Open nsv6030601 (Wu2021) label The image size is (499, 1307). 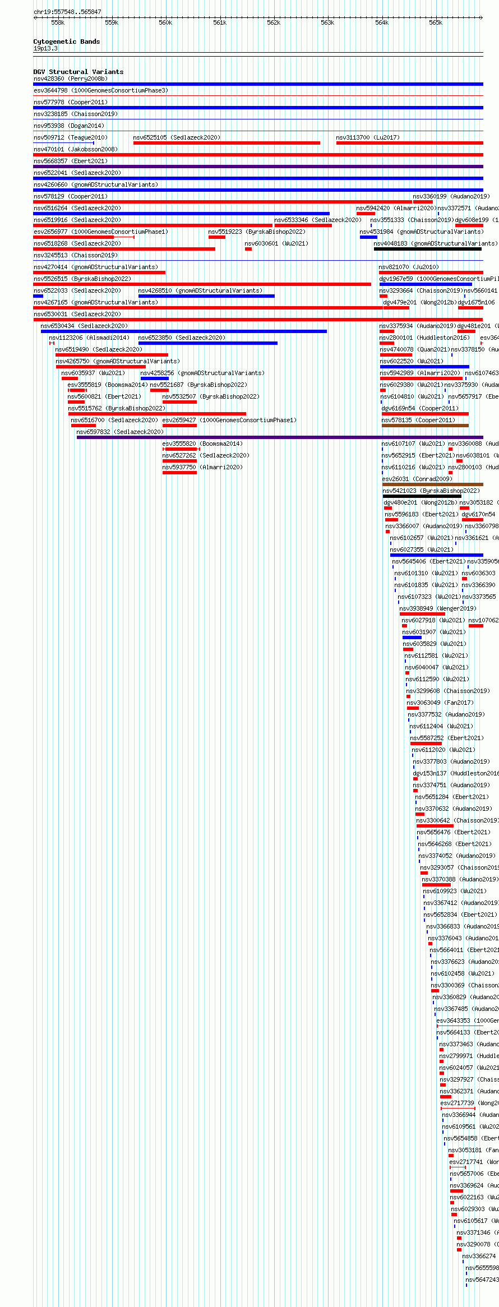277,244
